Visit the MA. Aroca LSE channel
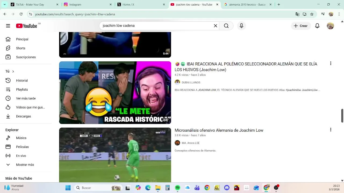This screenshot has width=344, height=193. coord(191,143)
